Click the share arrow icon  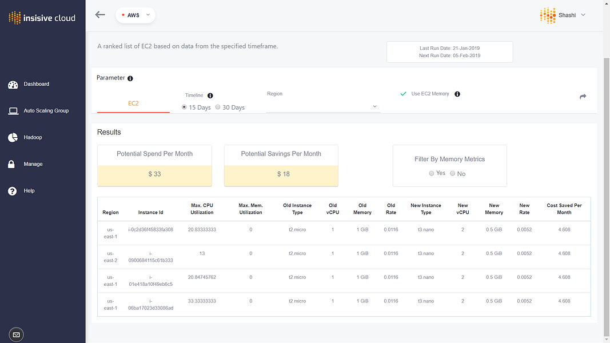tap(583, 97)
